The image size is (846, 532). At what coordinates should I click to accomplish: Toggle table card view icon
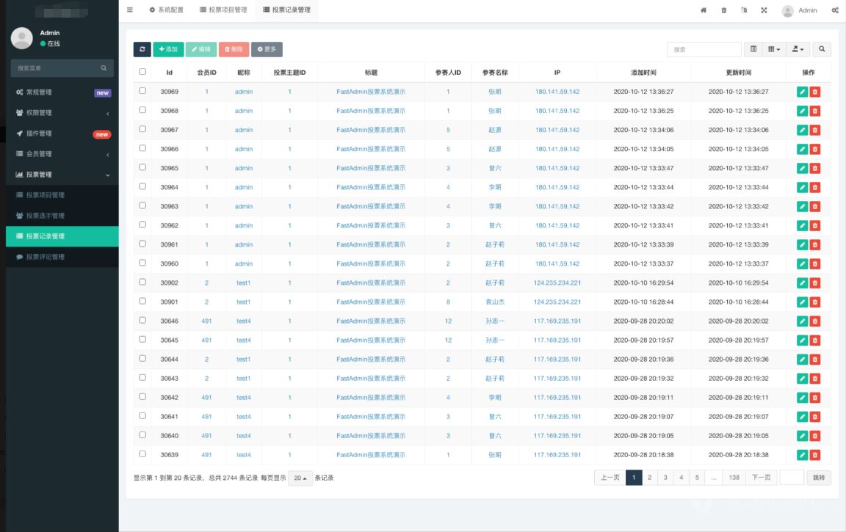pos(753,49)
